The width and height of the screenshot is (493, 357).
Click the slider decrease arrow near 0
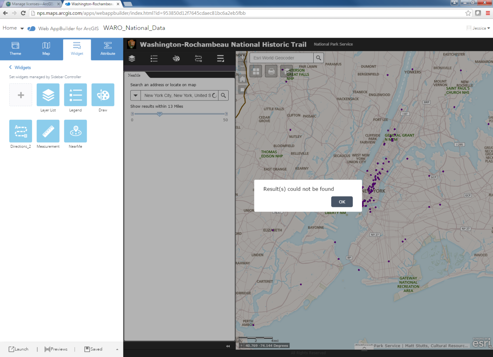132,114
